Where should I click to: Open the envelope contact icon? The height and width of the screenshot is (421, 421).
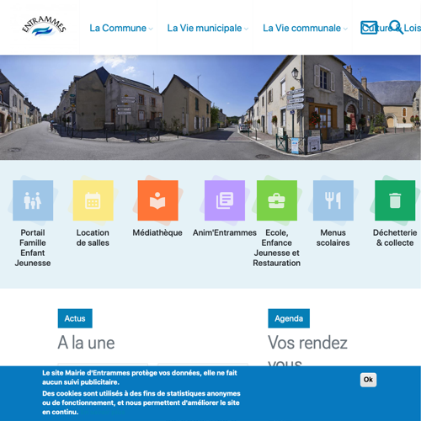pyautogui.click(x=369, y=28)
